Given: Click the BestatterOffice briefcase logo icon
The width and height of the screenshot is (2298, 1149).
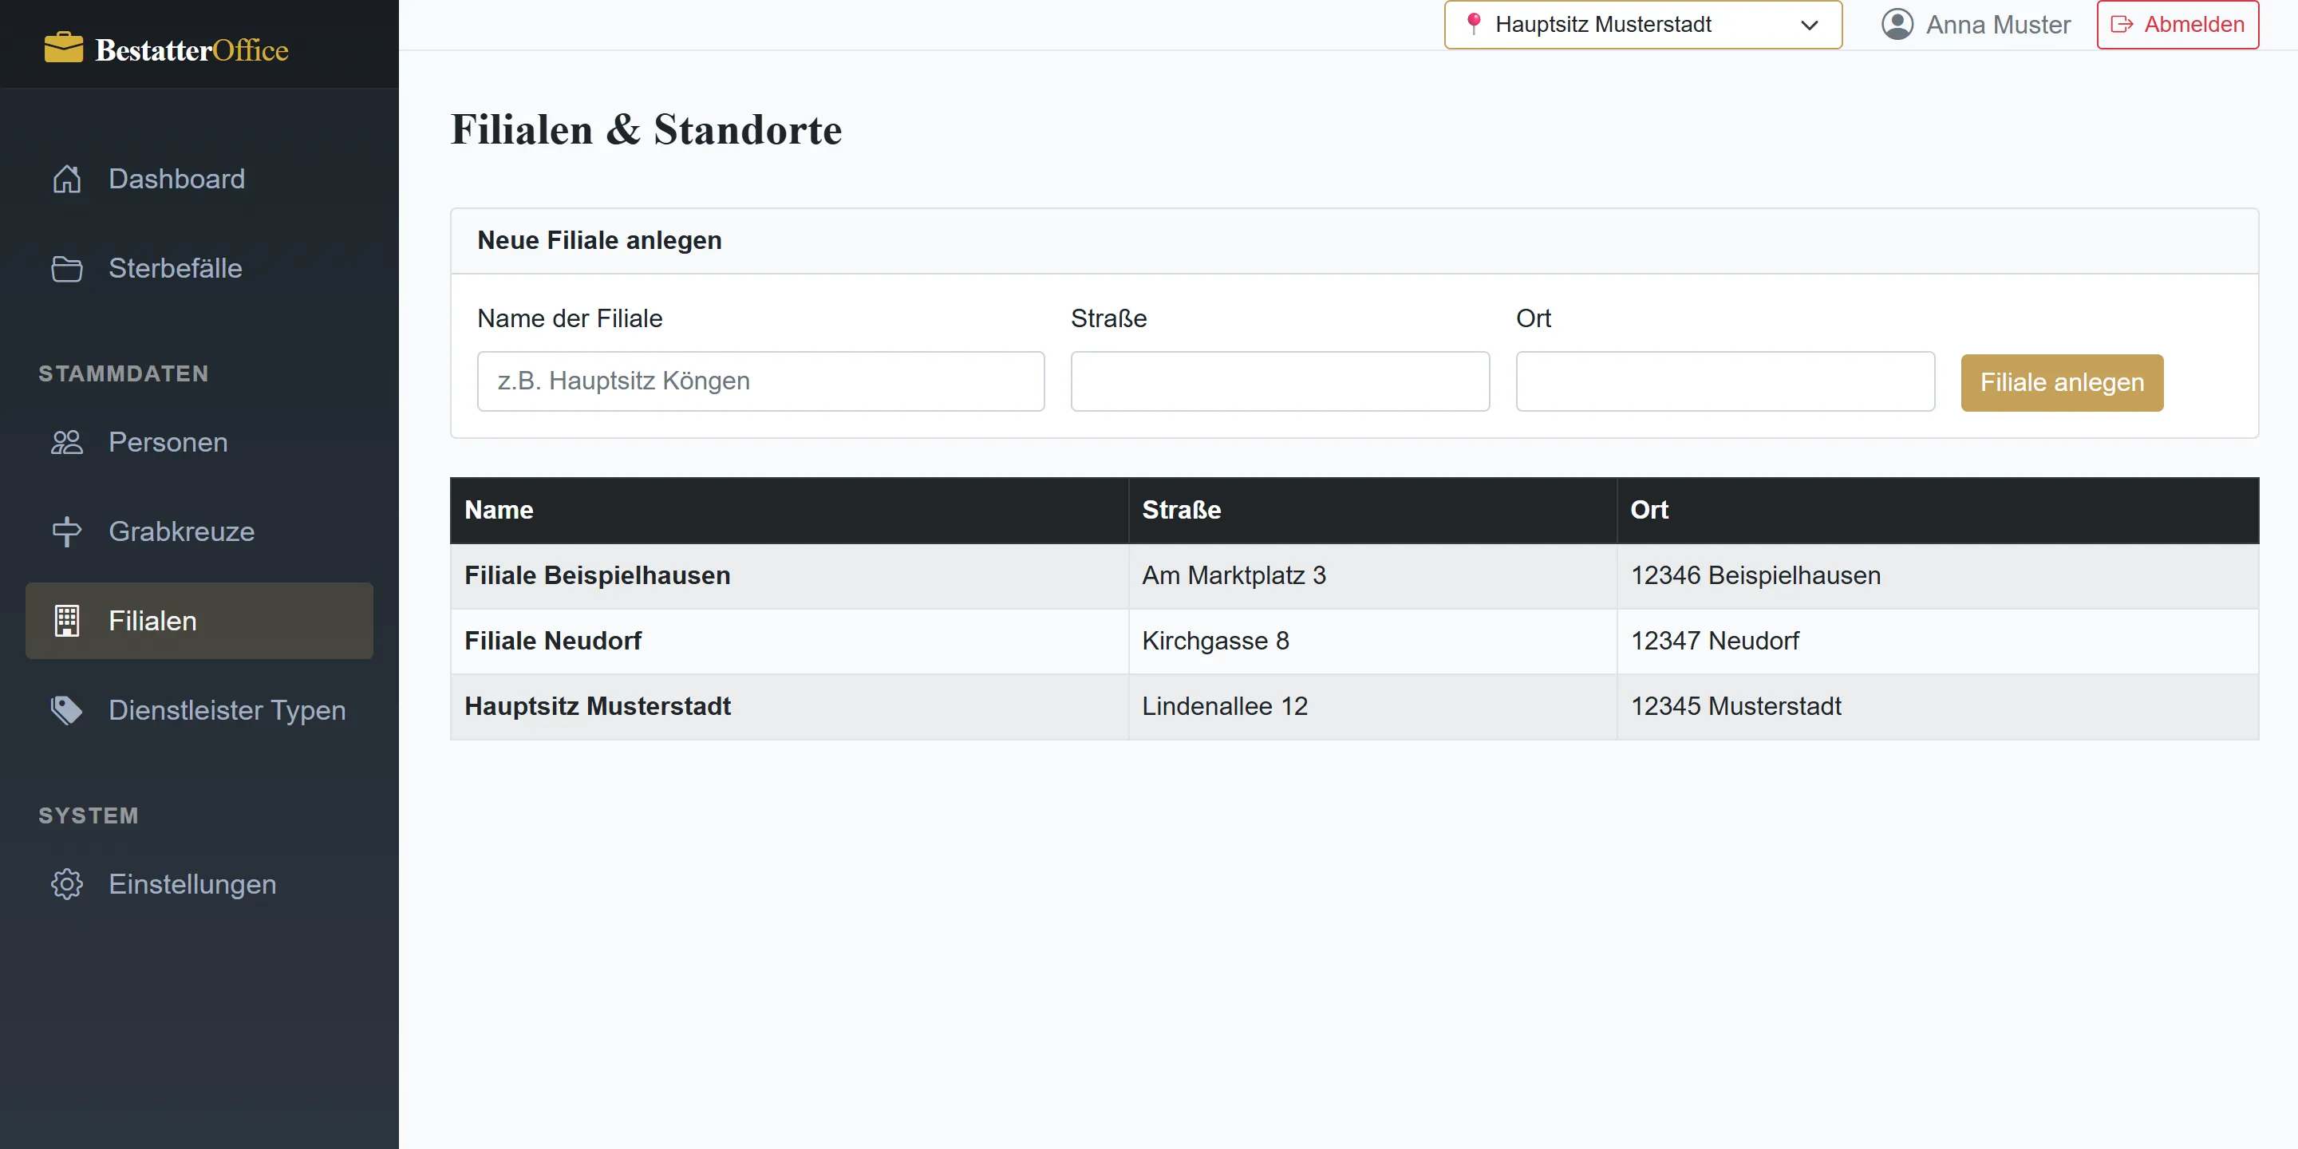Looking at the screenshot, I should (x=63, y=48).
